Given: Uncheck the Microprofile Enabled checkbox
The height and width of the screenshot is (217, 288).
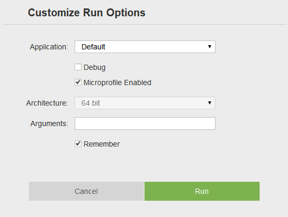Looking at the screenshot, I should pos(78,82).
